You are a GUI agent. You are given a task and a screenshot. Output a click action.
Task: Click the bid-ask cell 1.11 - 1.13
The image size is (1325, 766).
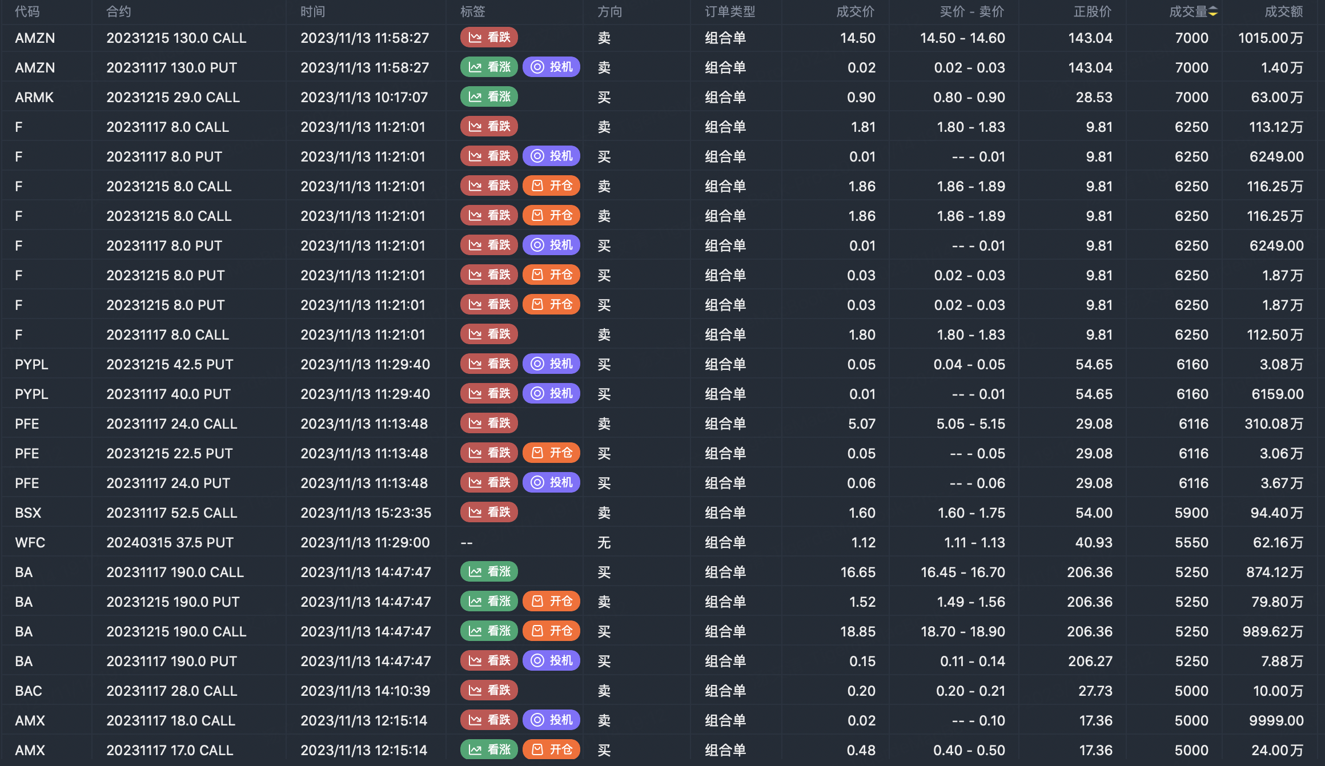[x=974, y=542]
